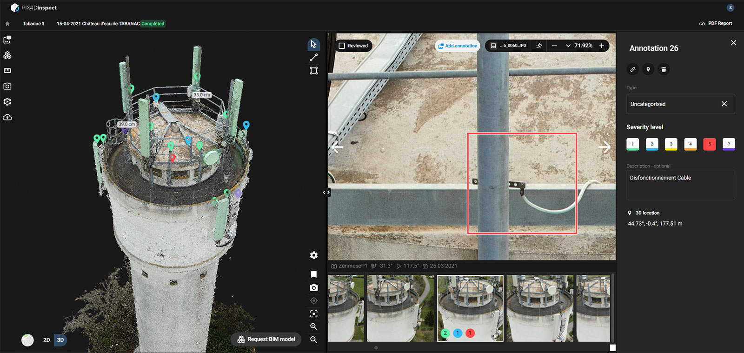This screenshot has height=353, width=744.
Task: Select the thumbnail with annotation count badges
Action: [470, 308]
